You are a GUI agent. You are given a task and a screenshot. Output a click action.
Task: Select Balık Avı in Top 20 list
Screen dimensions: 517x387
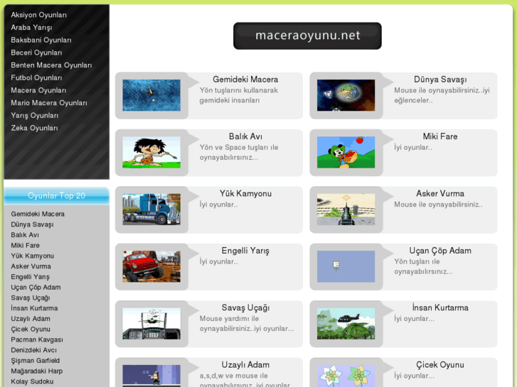[25, 235]
